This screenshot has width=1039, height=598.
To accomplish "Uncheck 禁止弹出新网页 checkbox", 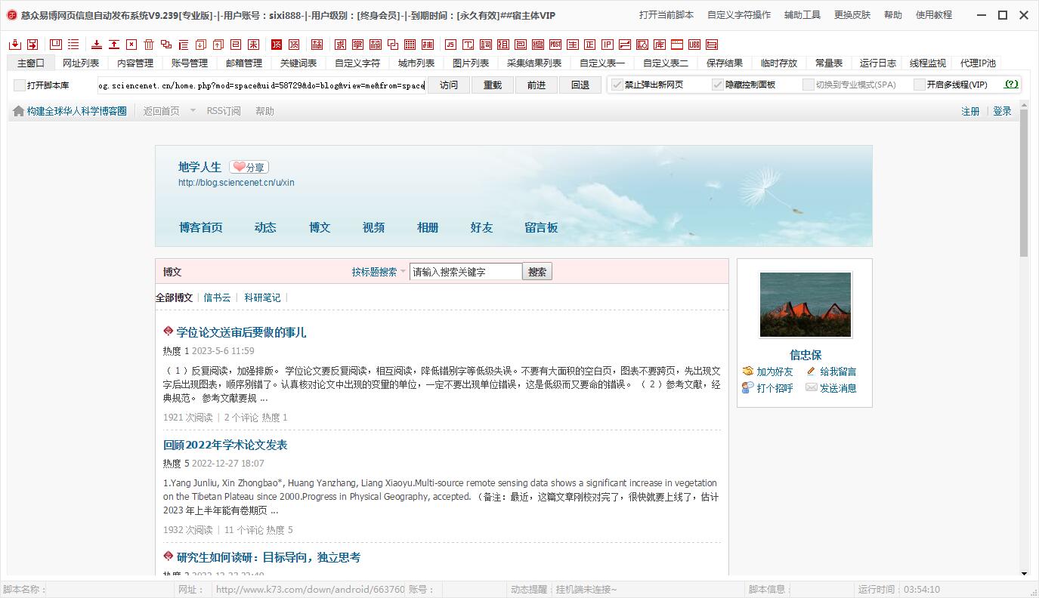I will click(617, 85).
